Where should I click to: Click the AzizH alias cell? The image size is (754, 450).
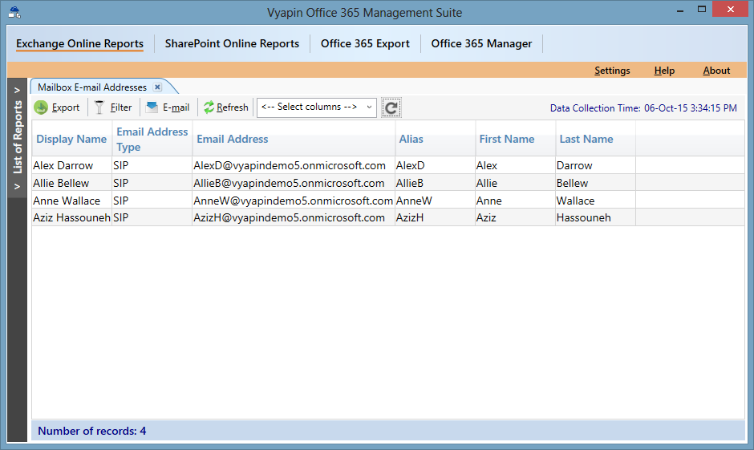tap(435, 217)
